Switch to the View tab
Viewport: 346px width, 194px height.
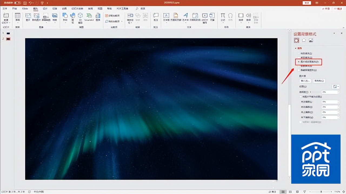(x=100, y=9)
